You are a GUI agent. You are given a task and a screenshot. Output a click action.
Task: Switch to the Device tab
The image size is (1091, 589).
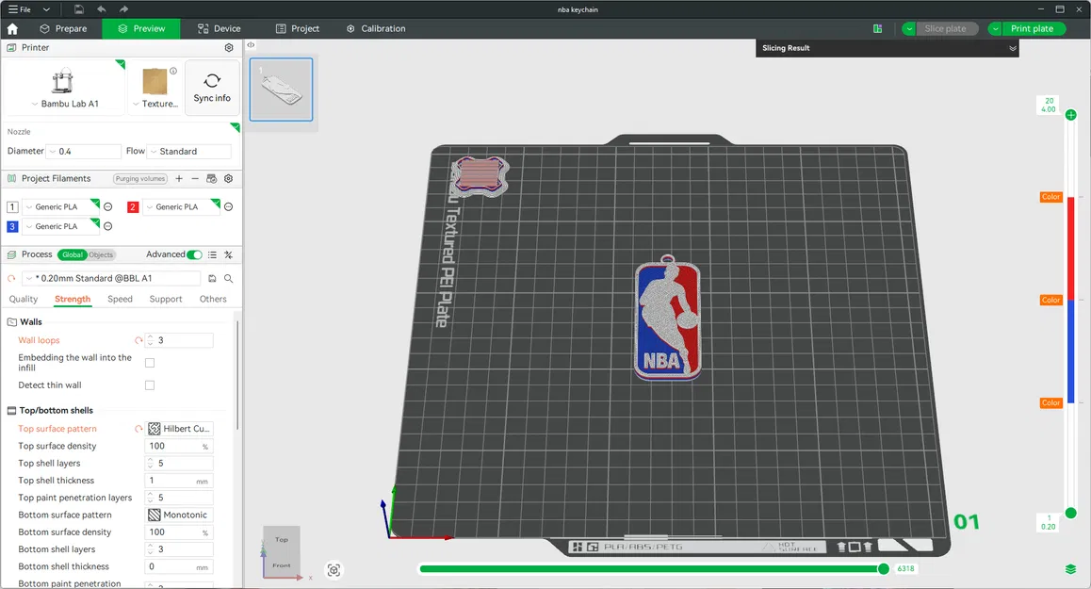click(218, 28)
